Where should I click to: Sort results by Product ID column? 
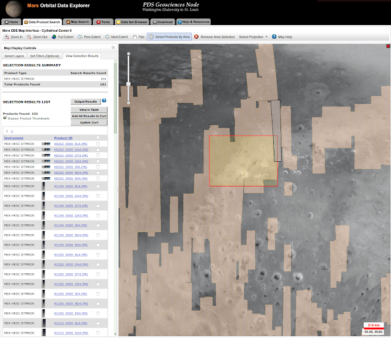click(63, 138)
